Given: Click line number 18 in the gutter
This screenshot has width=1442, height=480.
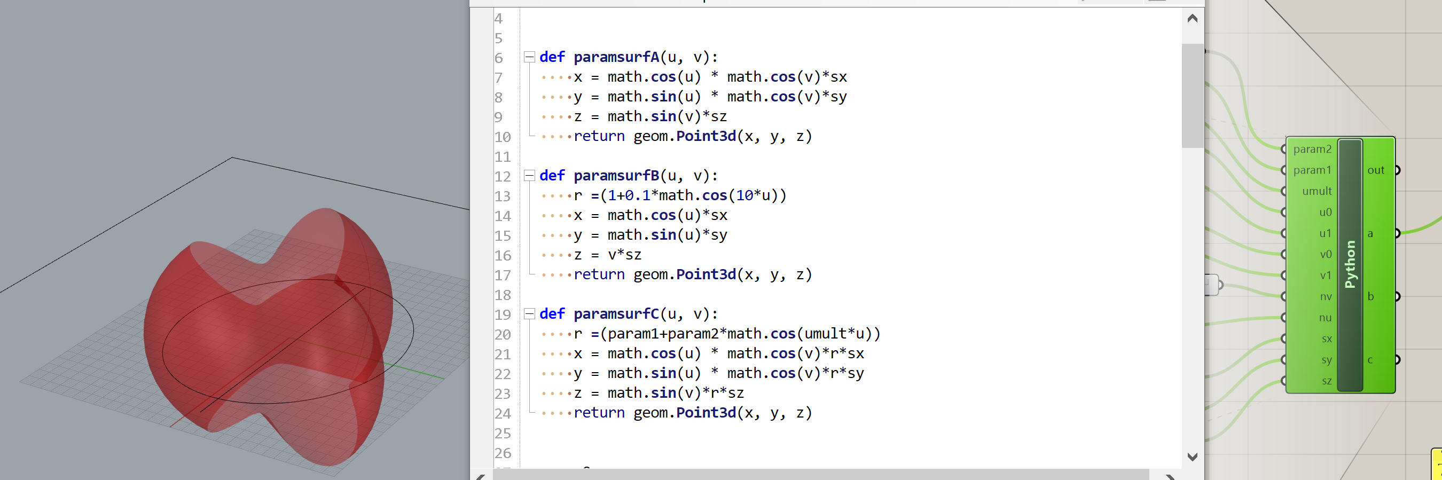Looking at the screenshot, I should (502, 295).
